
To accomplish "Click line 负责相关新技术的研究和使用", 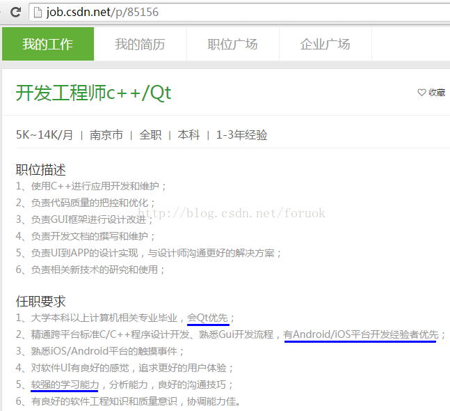I will point(90,270).
